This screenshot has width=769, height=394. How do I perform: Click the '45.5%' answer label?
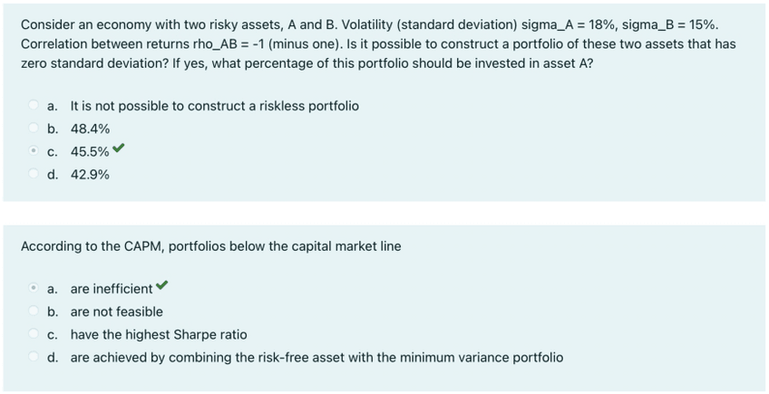(x=90, y=152)
